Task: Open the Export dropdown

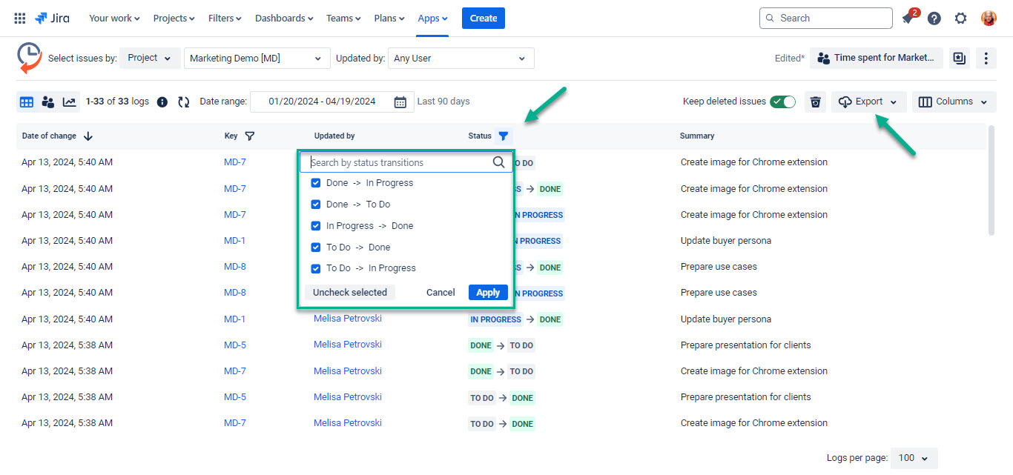Action: (x=868, y=102)
